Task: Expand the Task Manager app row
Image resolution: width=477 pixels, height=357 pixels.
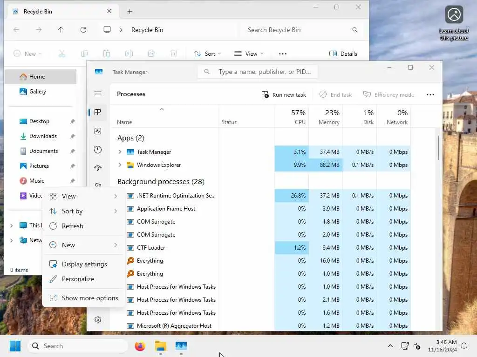Action: (x=120, y=152)
